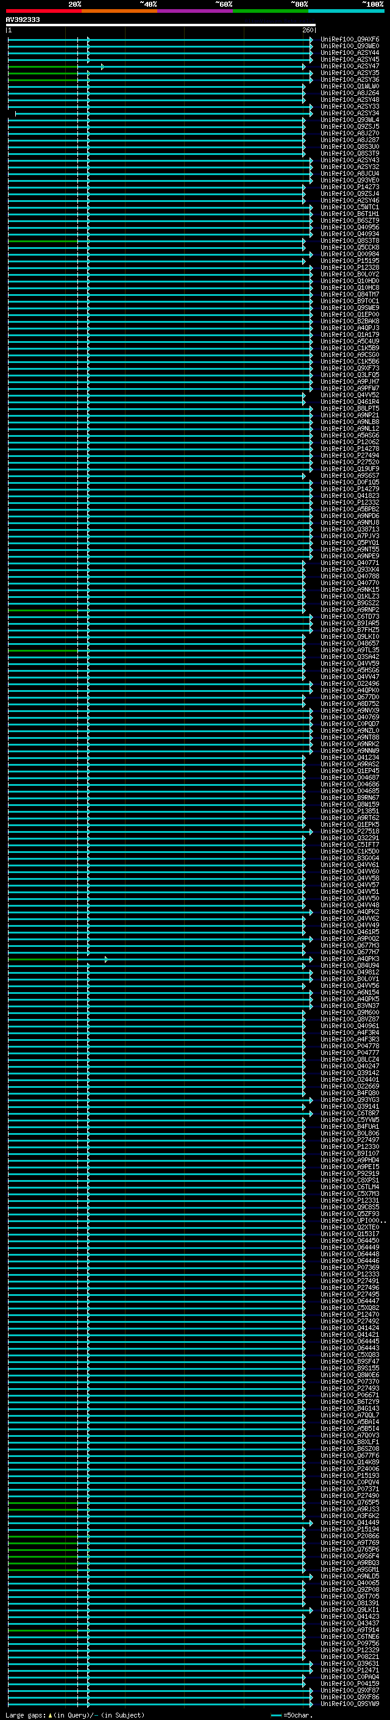Click the orange ~40% identity legend bar
Image resolution: width=390 pixels, height=1720 pixels.
tap(119, 11)
